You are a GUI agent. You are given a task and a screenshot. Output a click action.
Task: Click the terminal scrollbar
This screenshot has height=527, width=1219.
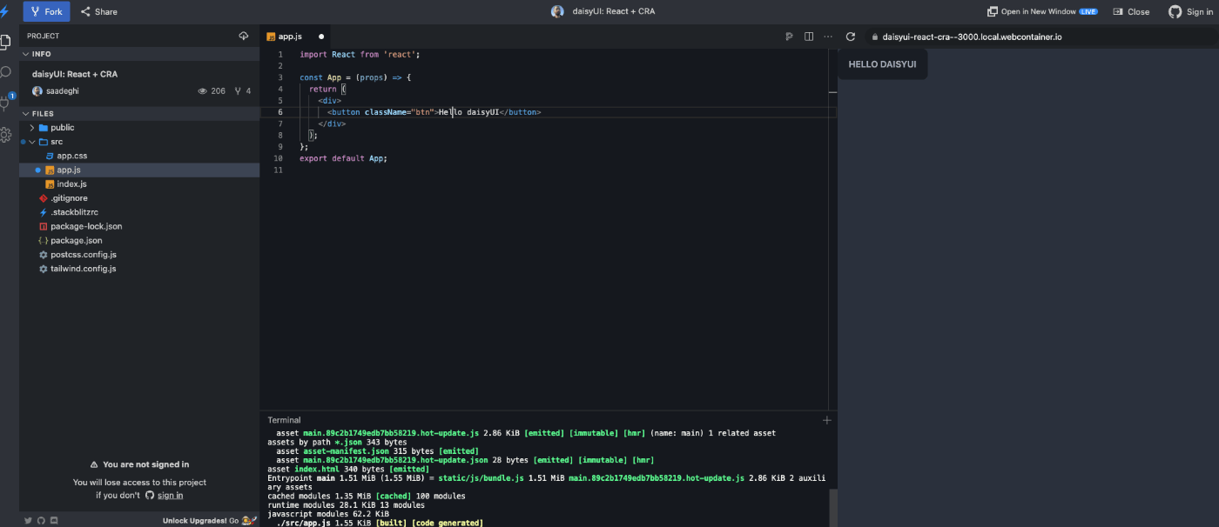coord(832,507)
